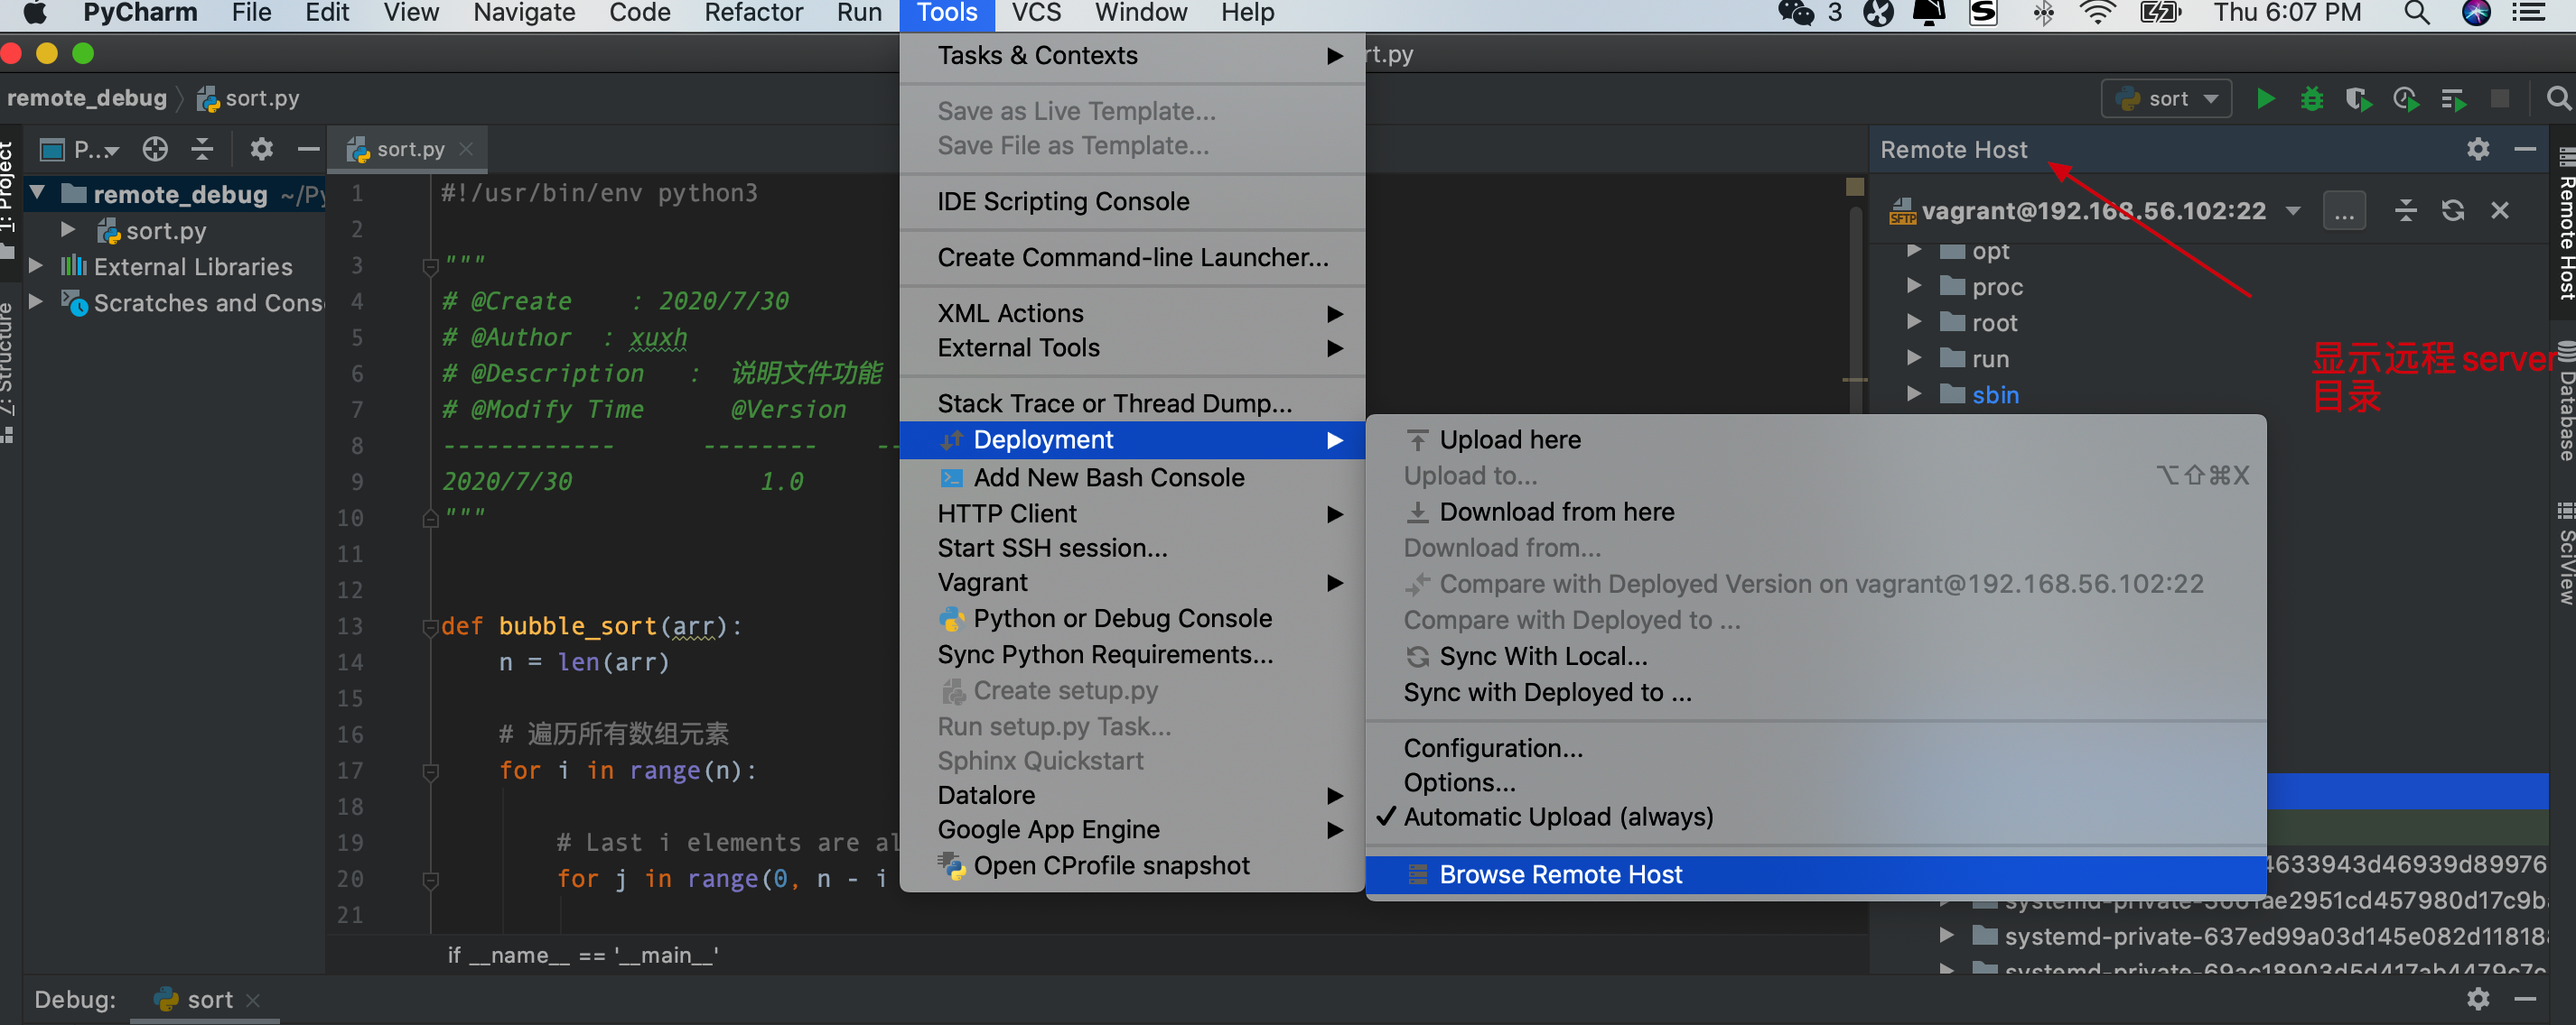Viewport: 2576px width, 1025px height.
Task: Close the sort.py editor tab
Action: [466, 149]
